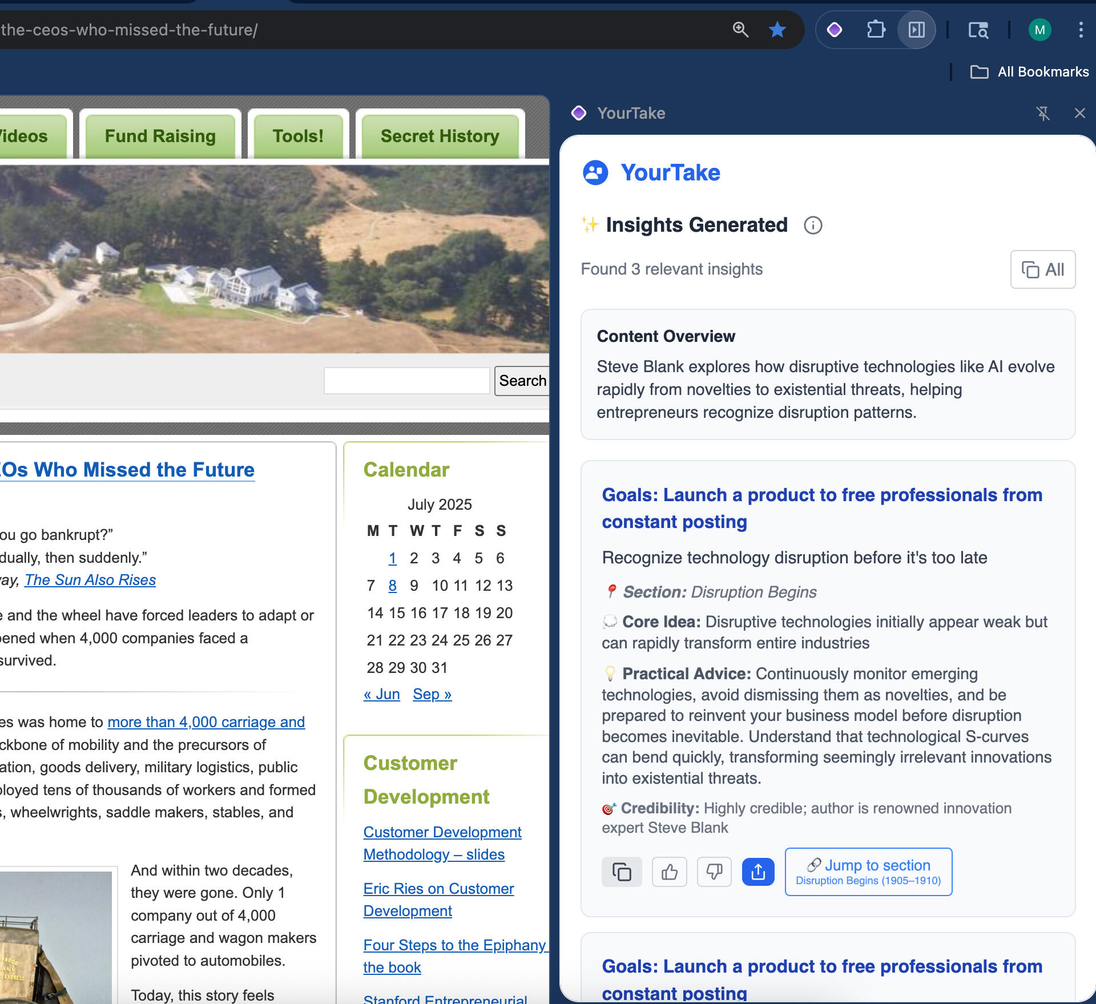This screenshot has height=1004, width=1096.
Task: Share the insight with blue share icon
Action: 758,872
